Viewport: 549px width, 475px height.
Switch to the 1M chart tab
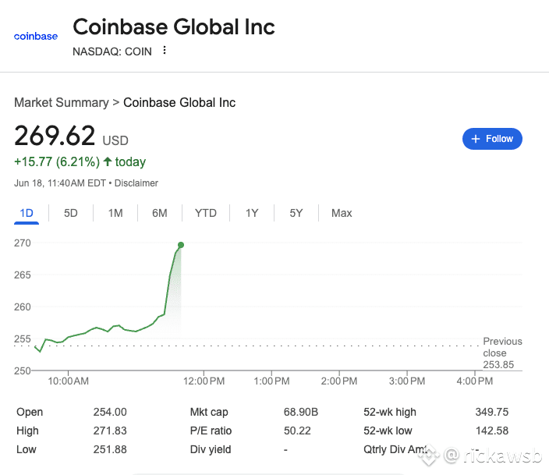point(115,213)
